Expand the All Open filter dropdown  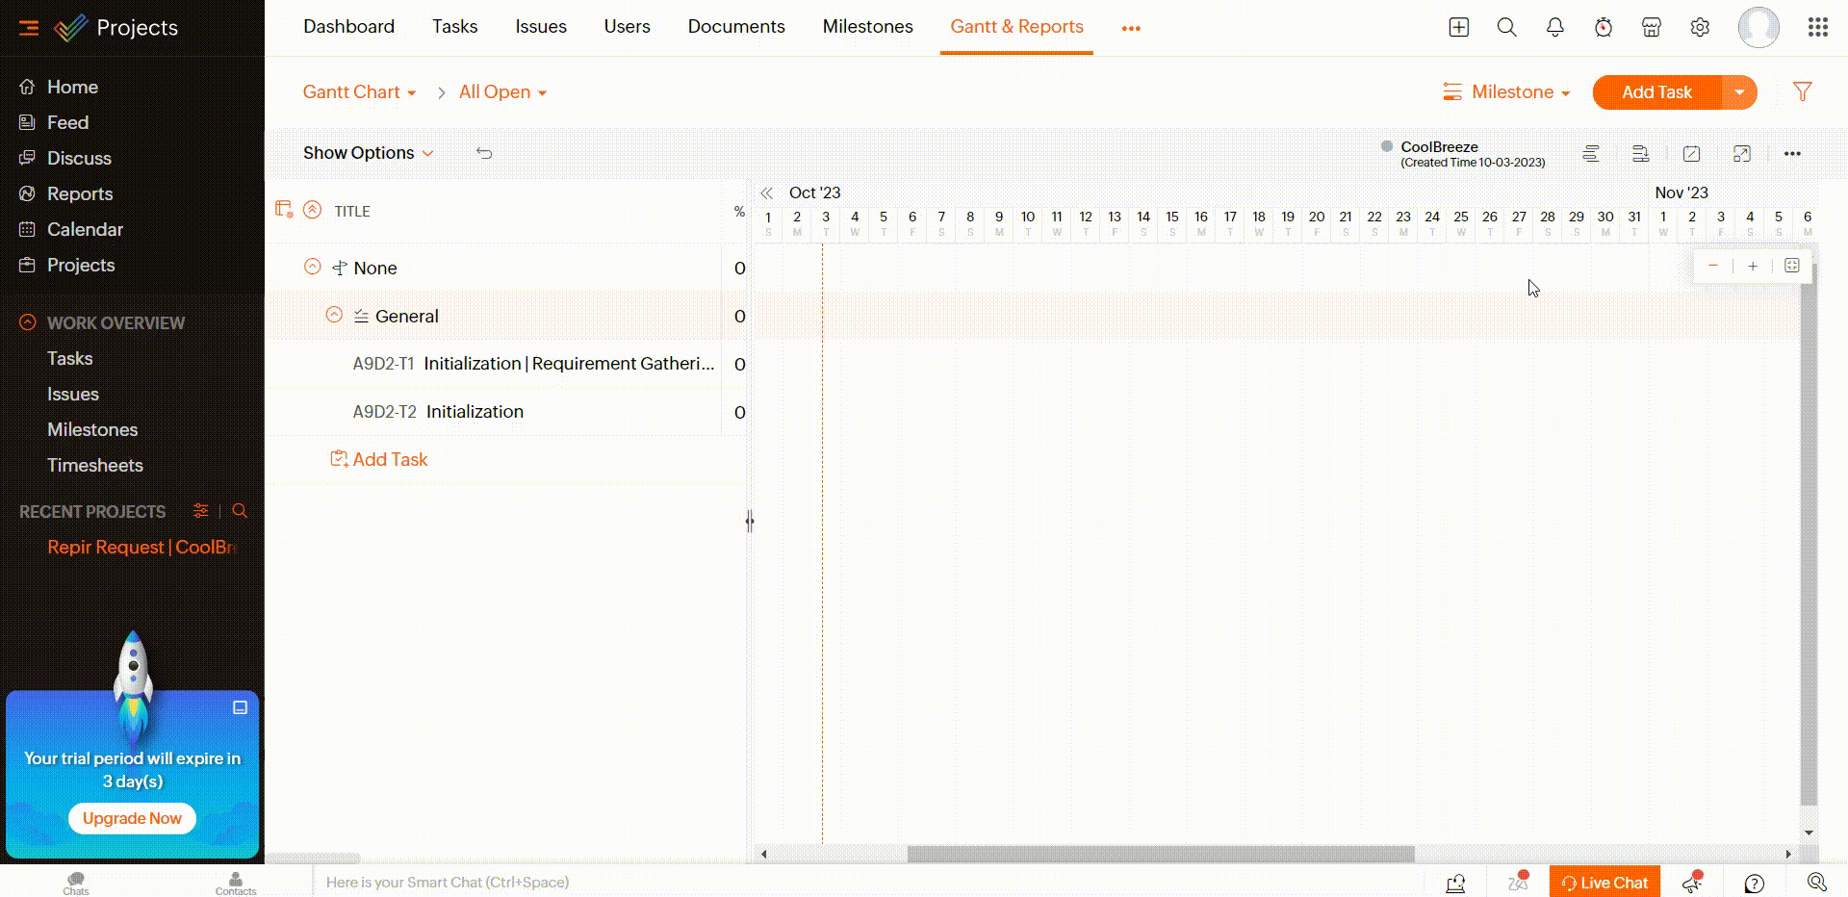coord(502,92)
